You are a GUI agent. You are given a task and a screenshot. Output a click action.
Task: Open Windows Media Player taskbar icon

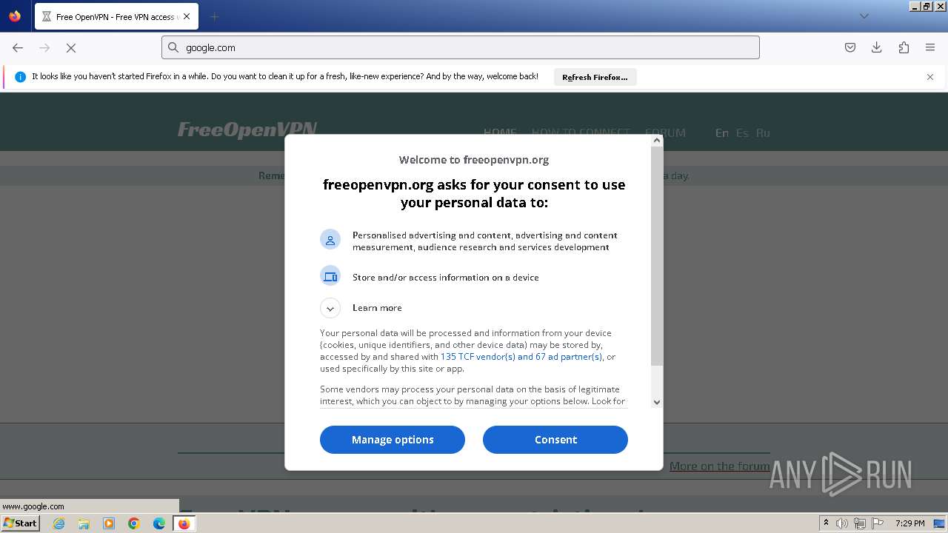(x=109, y=523)
